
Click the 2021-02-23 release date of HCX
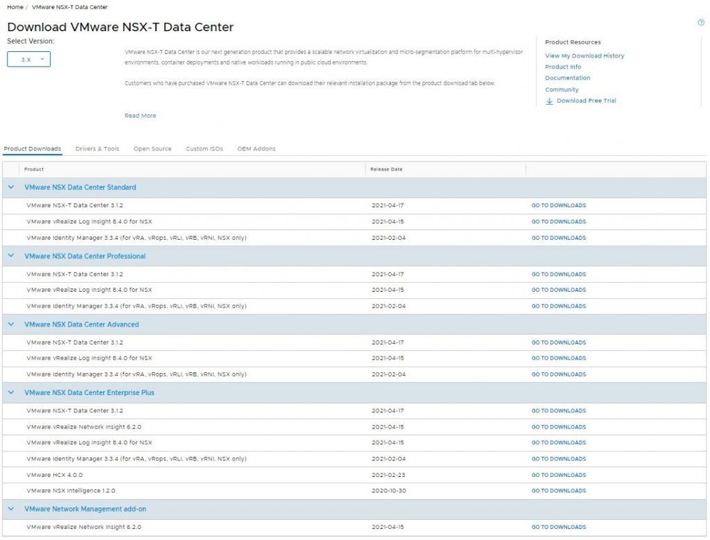tap(388, 475)
